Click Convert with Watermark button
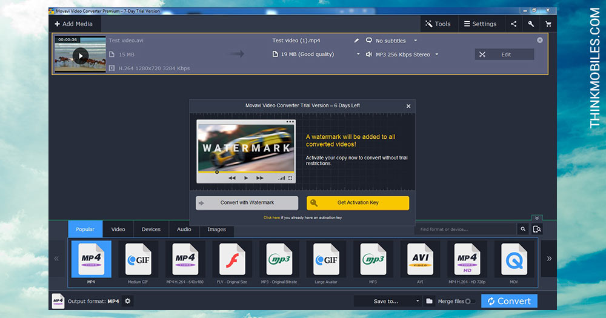 [247, 203]
